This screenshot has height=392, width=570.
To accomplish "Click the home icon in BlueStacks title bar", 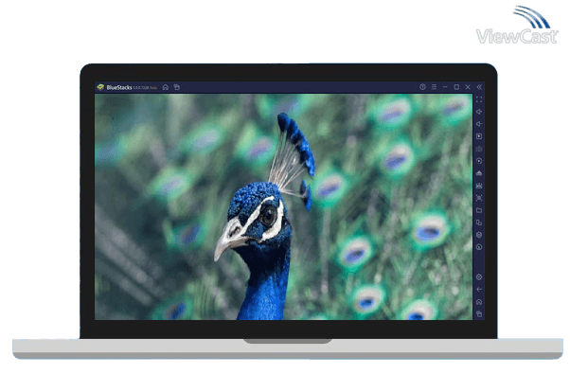I will (x=165, y=87).
